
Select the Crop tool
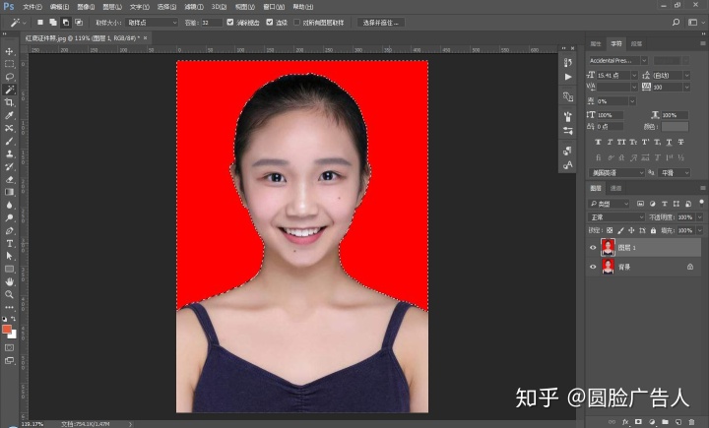pyautogui.click(x=9, y=102)
